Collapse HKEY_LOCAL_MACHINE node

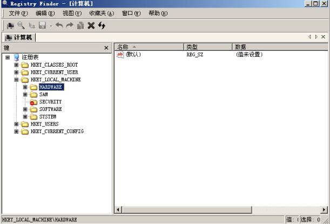(16, 80)
